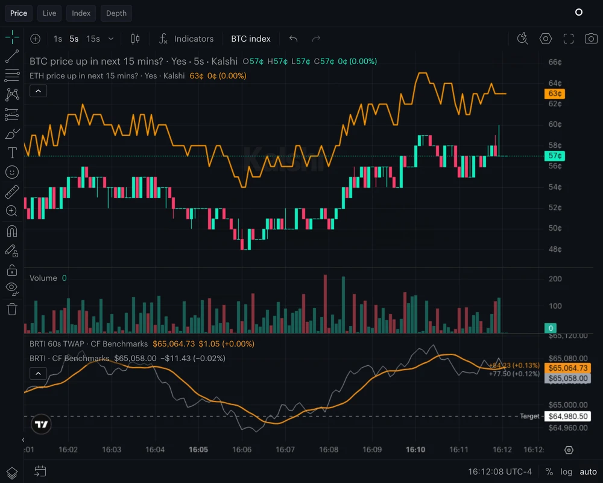Select the trend line drawing tool

coord(12,56)
